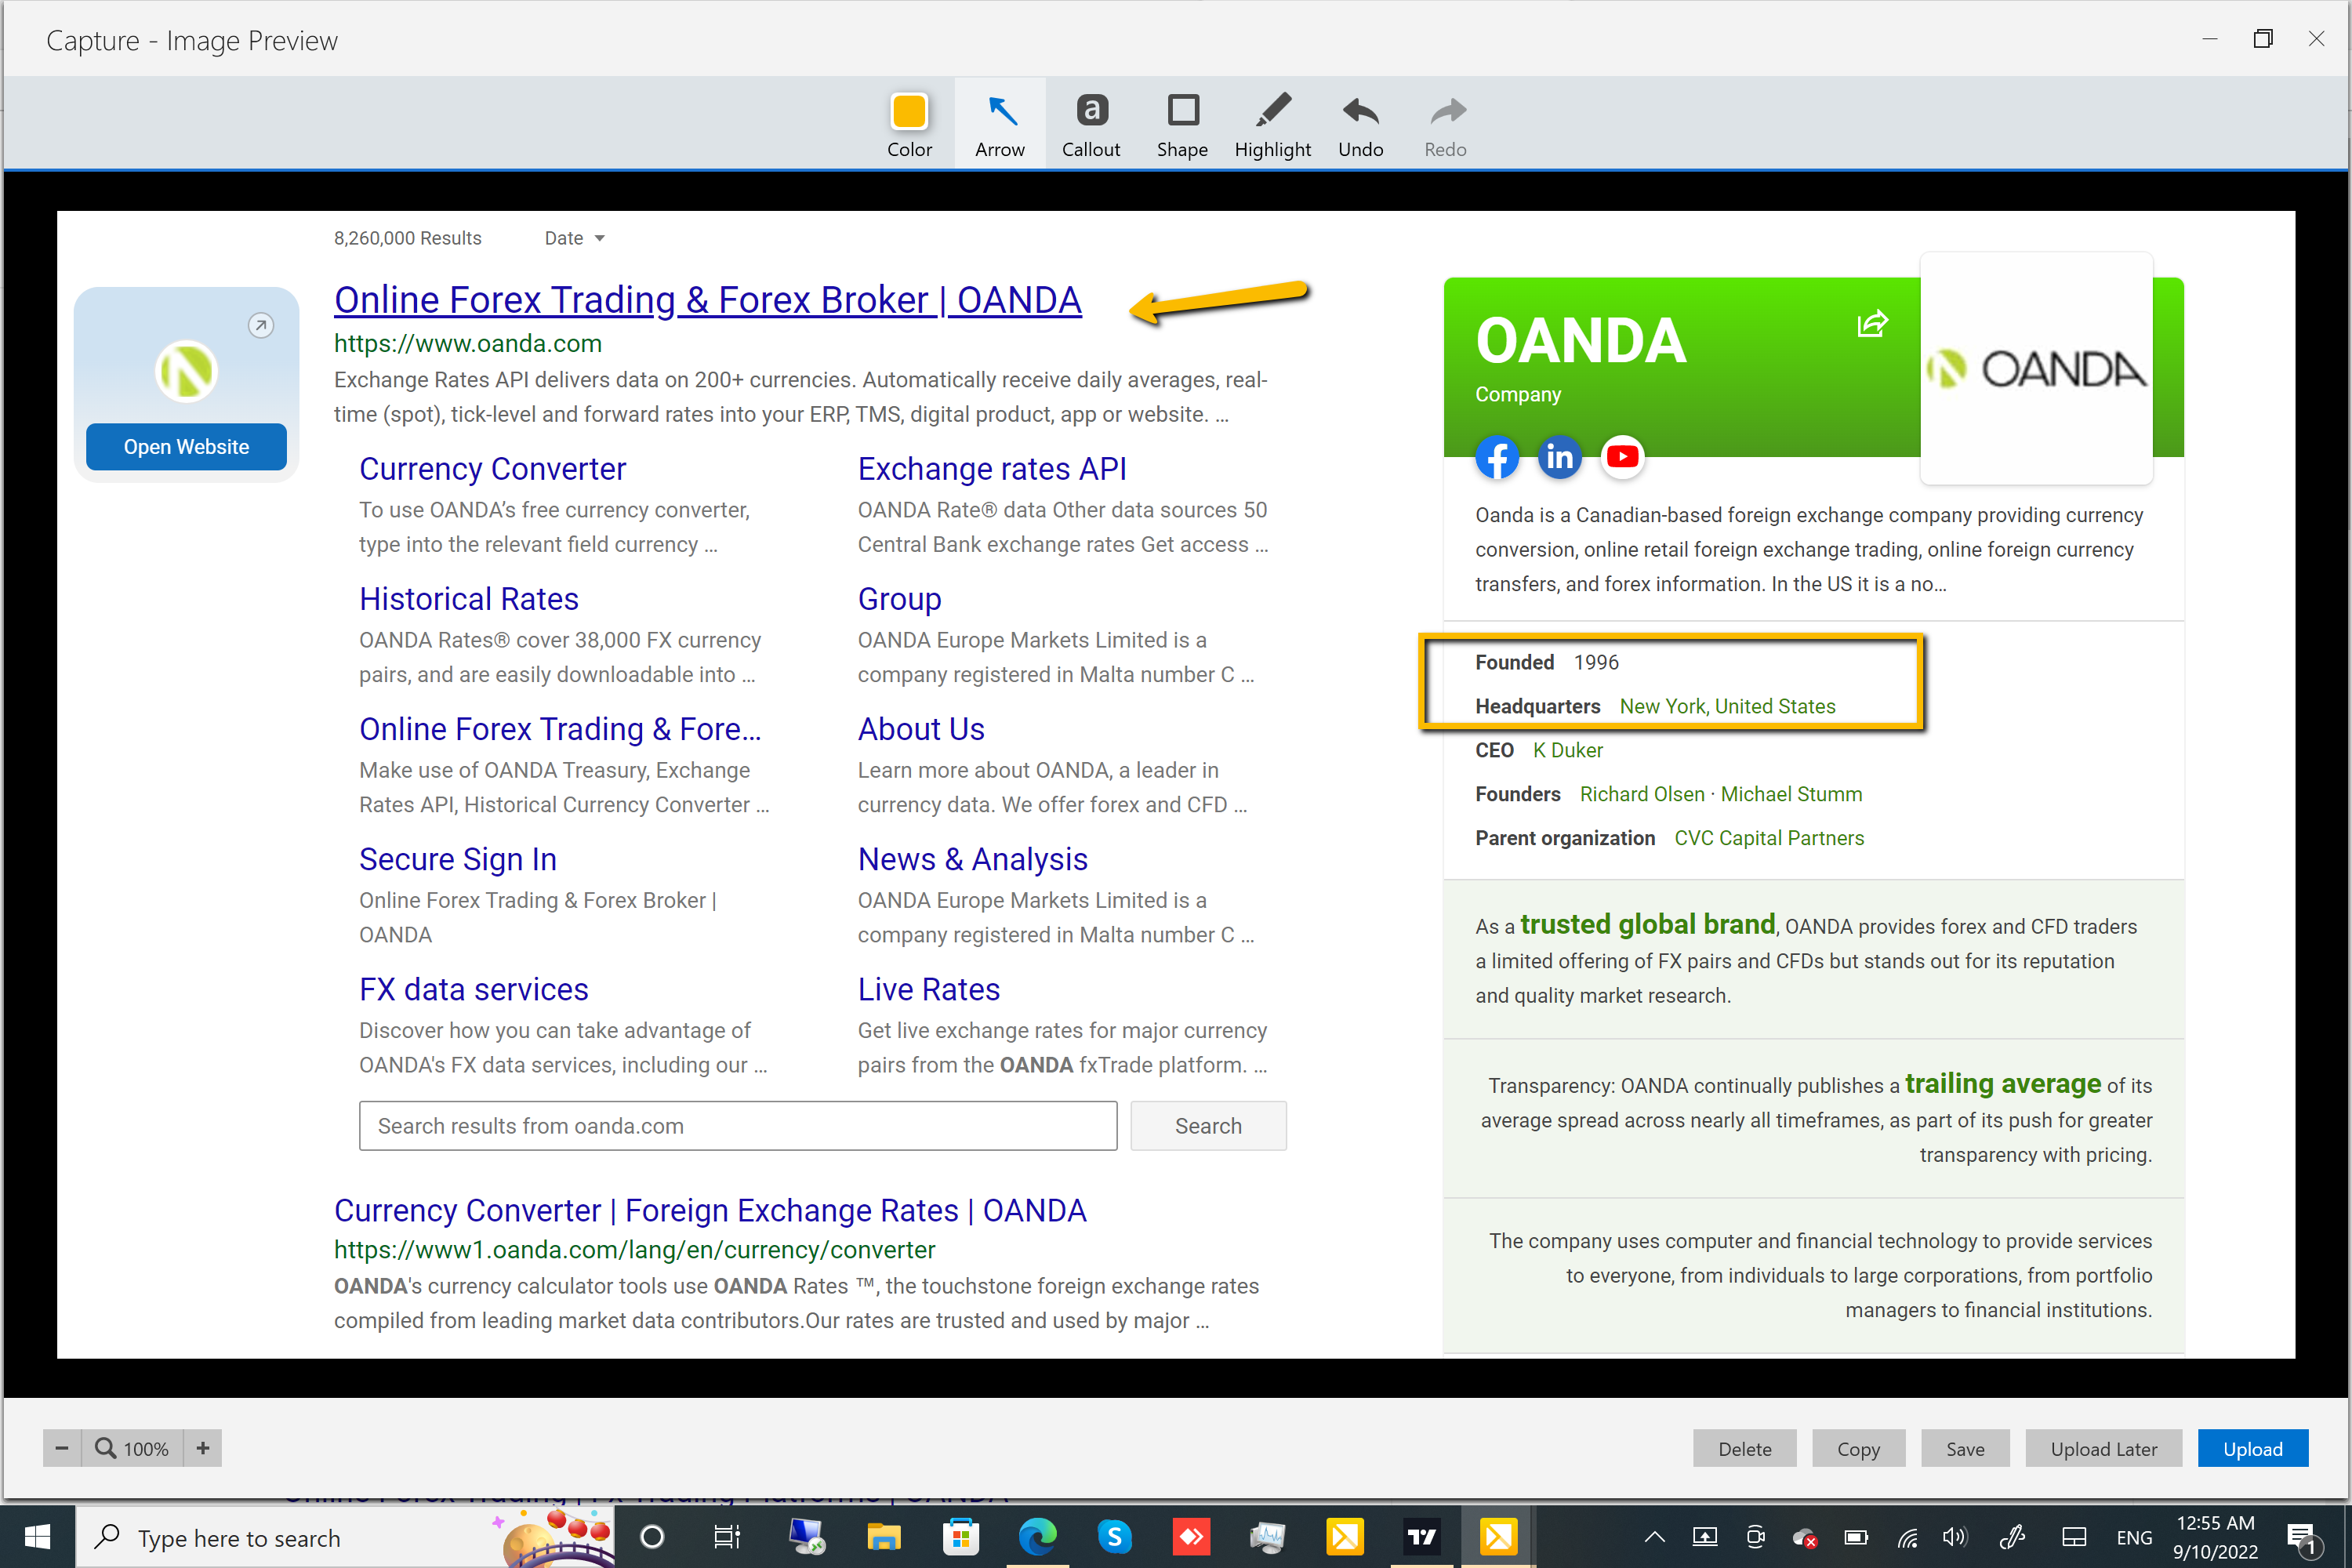Screen dimensions: 2352x1568
Task: Click the Currency Converter sitelink
Action: click(492, 469)
